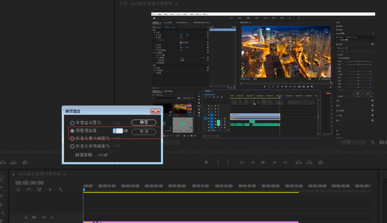The width and height of the screenshot is (387, 223).
Task: Open the Glitch sequence timeline panel menu
Action: pos(64,173)
